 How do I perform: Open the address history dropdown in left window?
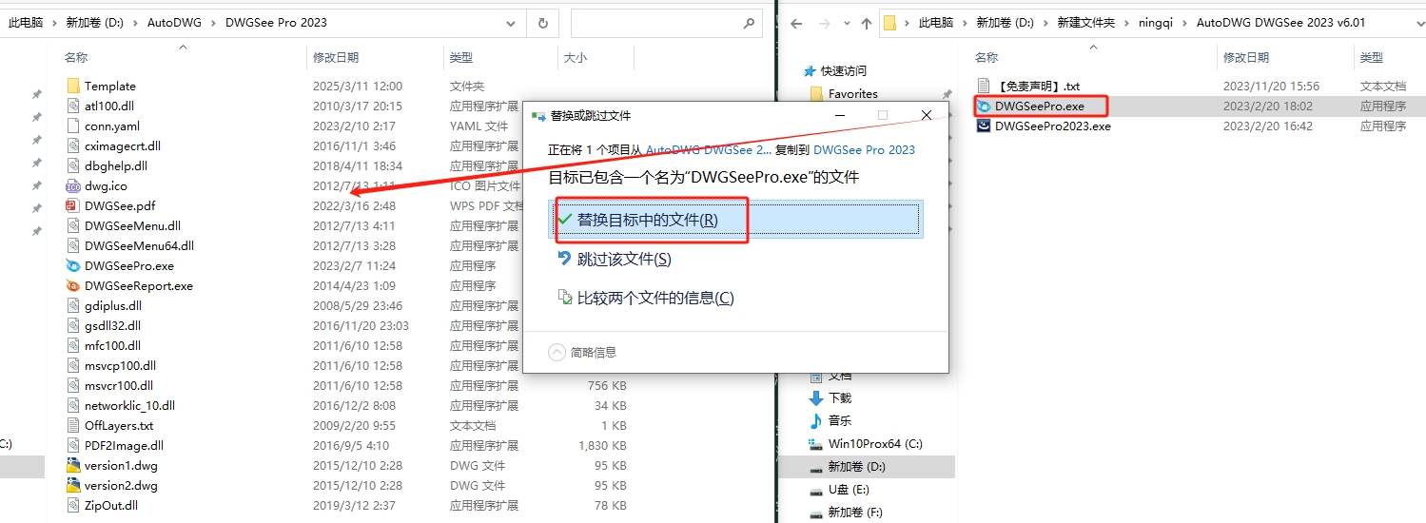tap(511, 23)
